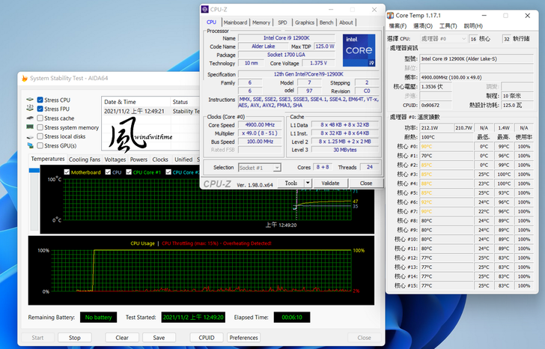Select the Cooling Fans tab in AIDA64
The image size is (545, 349).
coord(84,160)
